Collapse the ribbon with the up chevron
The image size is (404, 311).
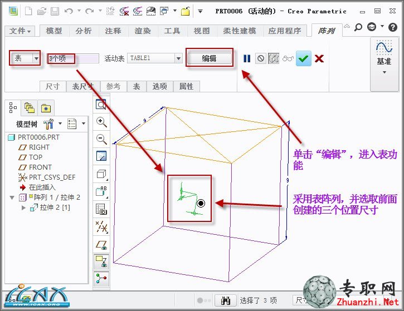click(x=347, y=26)
